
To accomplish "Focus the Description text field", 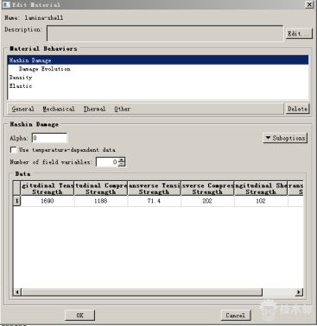I will (165, 34).
